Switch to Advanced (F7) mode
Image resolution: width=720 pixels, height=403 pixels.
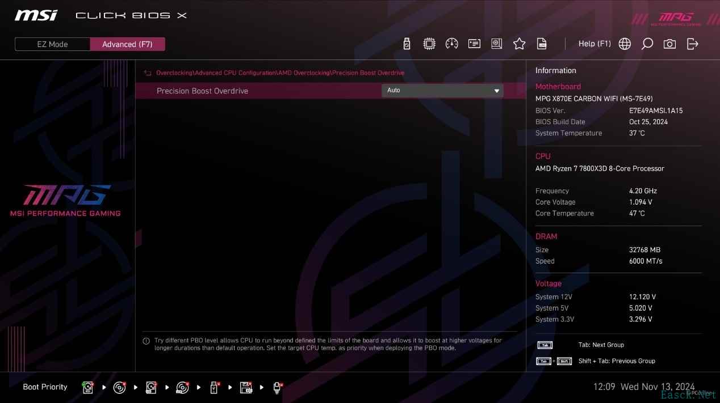[x=127, y=44]
